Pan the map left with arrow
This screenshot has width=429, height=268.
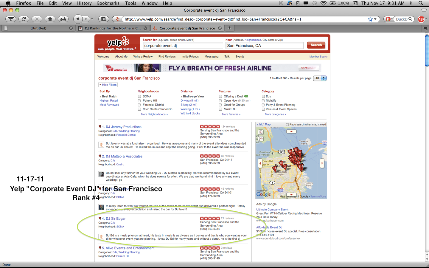[x=260, y=163]
